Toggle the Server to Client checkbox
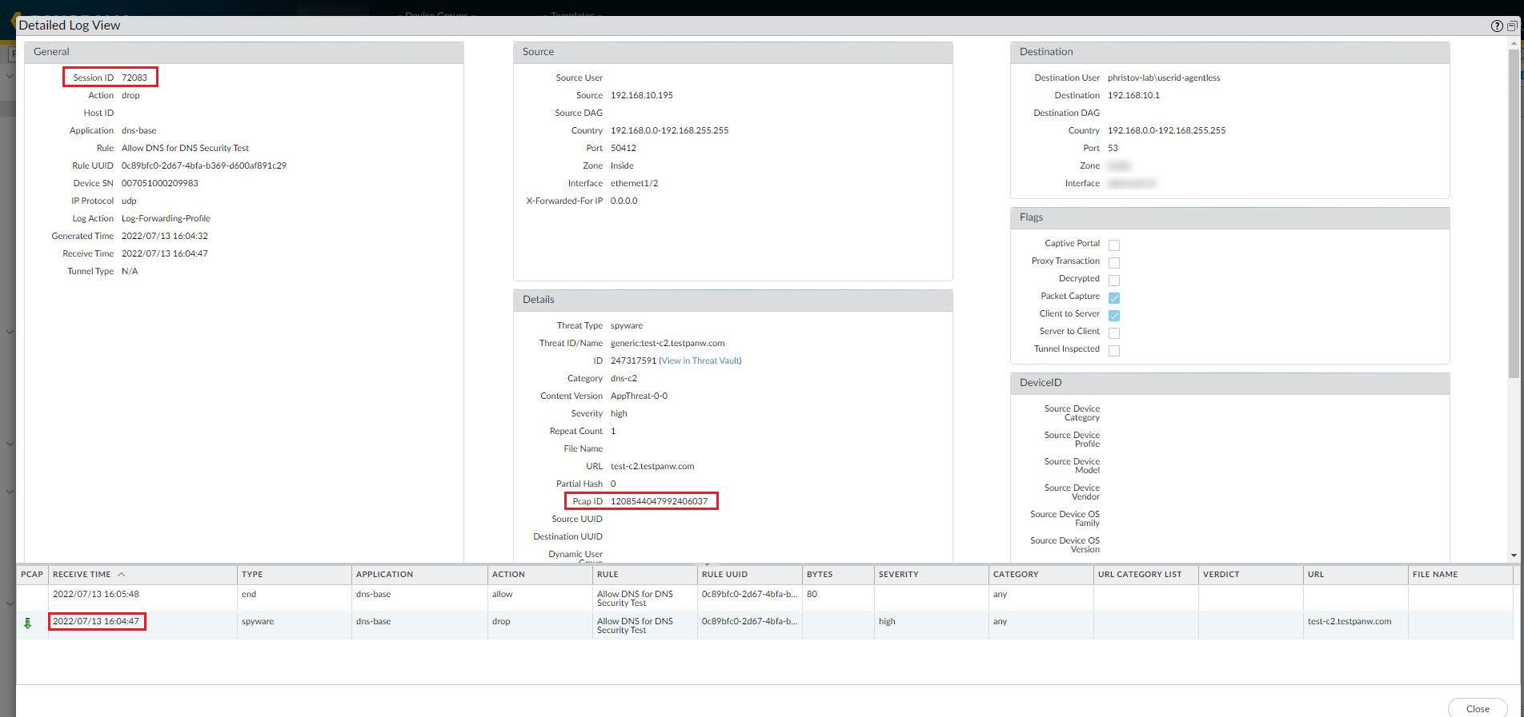The height and width of the screenshot is (717, 1524). 1114,333
